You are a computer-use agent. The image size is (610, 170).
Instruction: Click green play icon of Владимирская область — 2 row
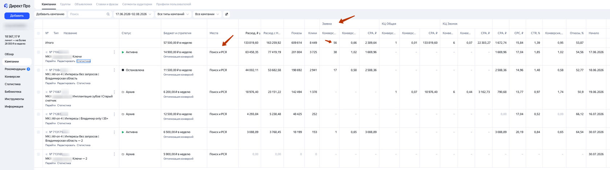(123, 132)
